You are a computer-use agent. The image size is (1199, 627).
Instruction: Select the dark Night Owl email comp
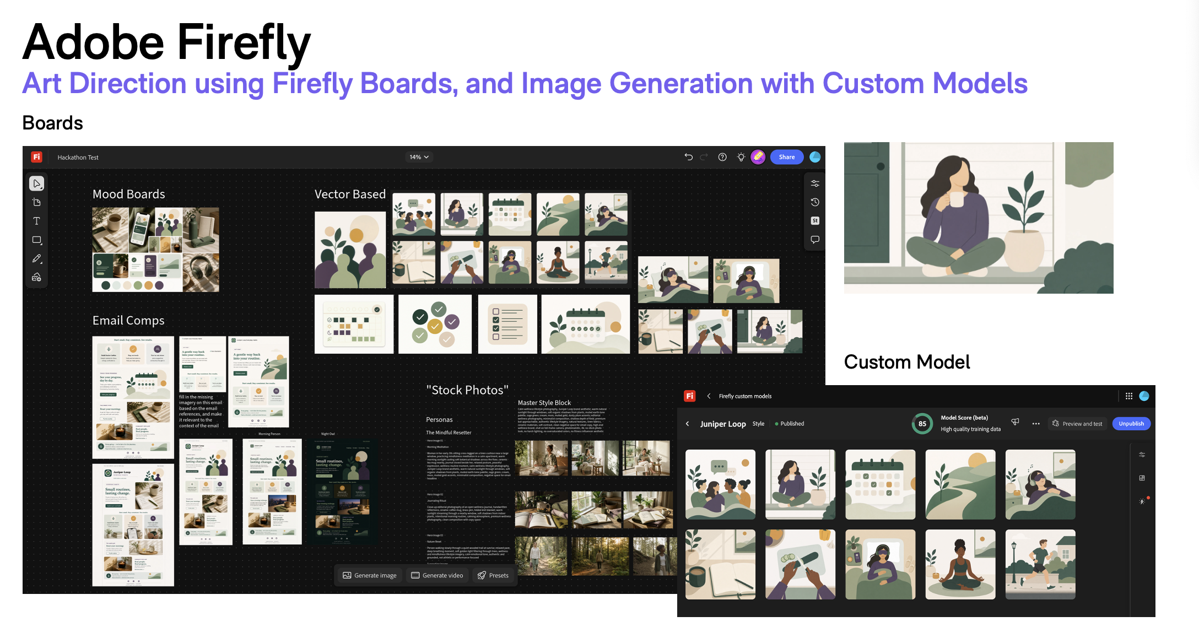point(343,491)
